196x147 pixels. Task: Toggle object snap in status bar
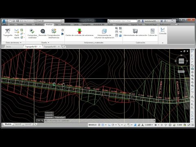[x=129, y=125]
